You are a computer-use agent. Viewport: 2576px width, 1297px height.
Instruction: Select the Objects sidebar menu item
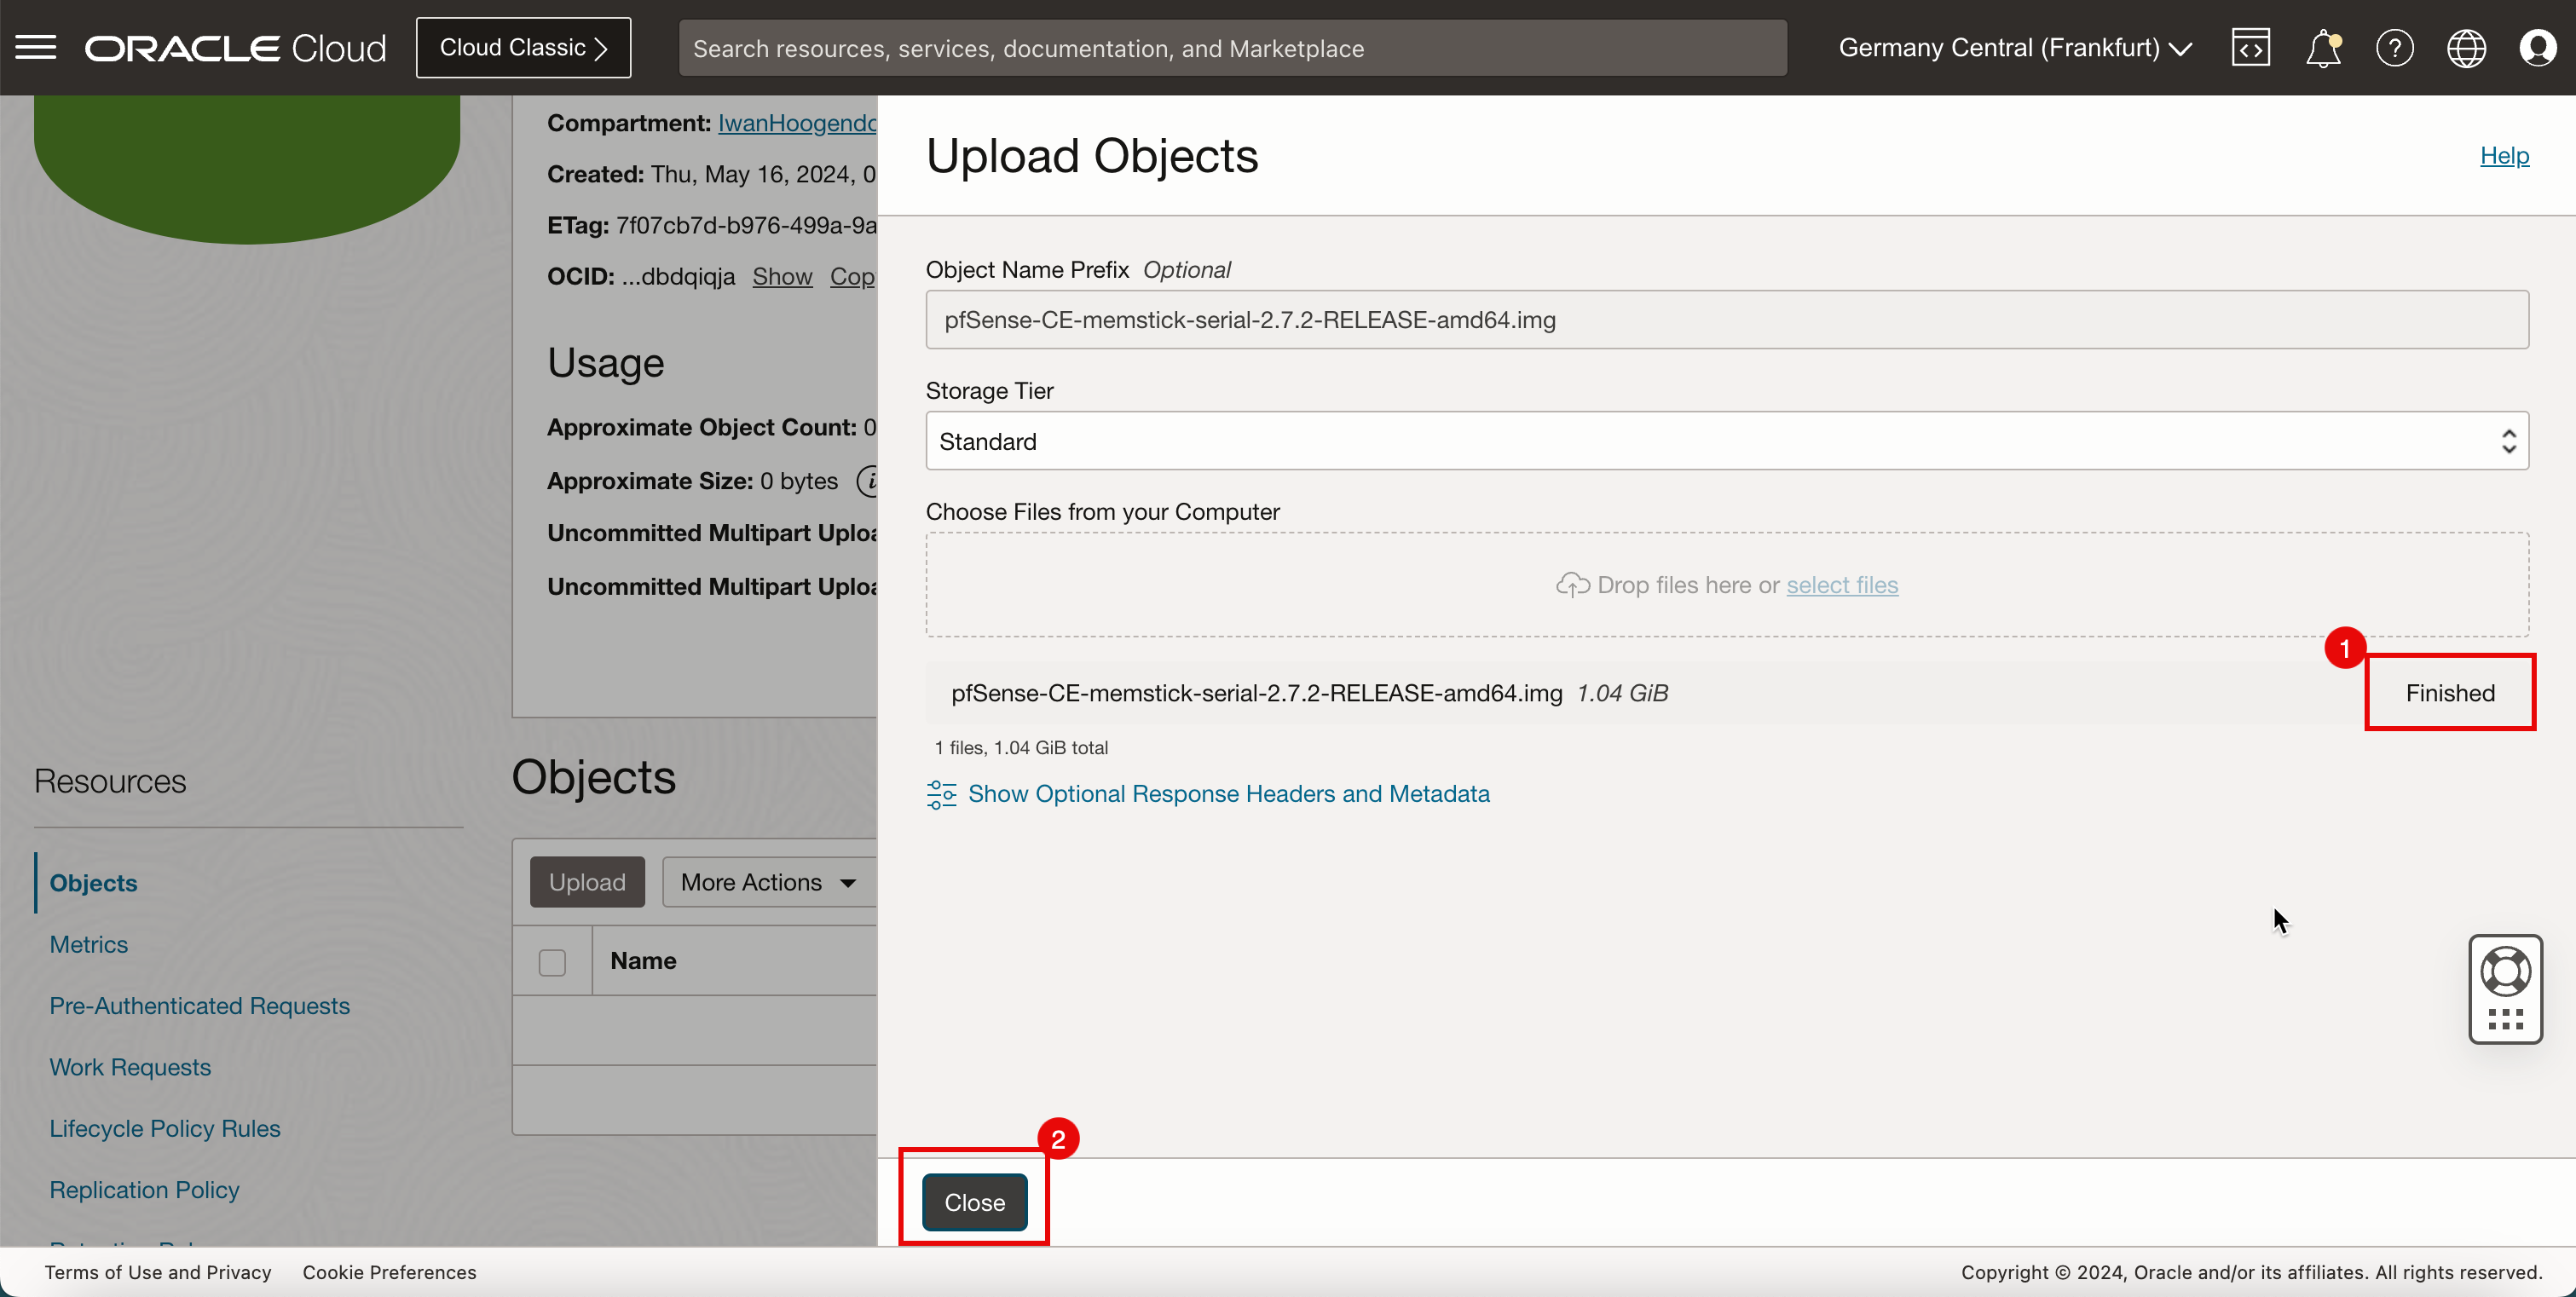point(95,882)
